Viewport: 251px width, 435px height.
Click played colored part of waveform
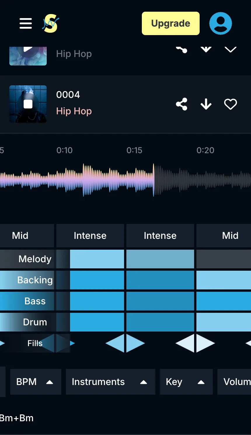click(x=77, y=180)
